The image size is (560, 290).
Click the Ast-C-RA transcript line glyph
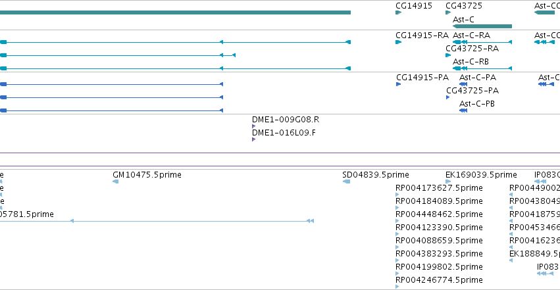(x=482, y=42)
